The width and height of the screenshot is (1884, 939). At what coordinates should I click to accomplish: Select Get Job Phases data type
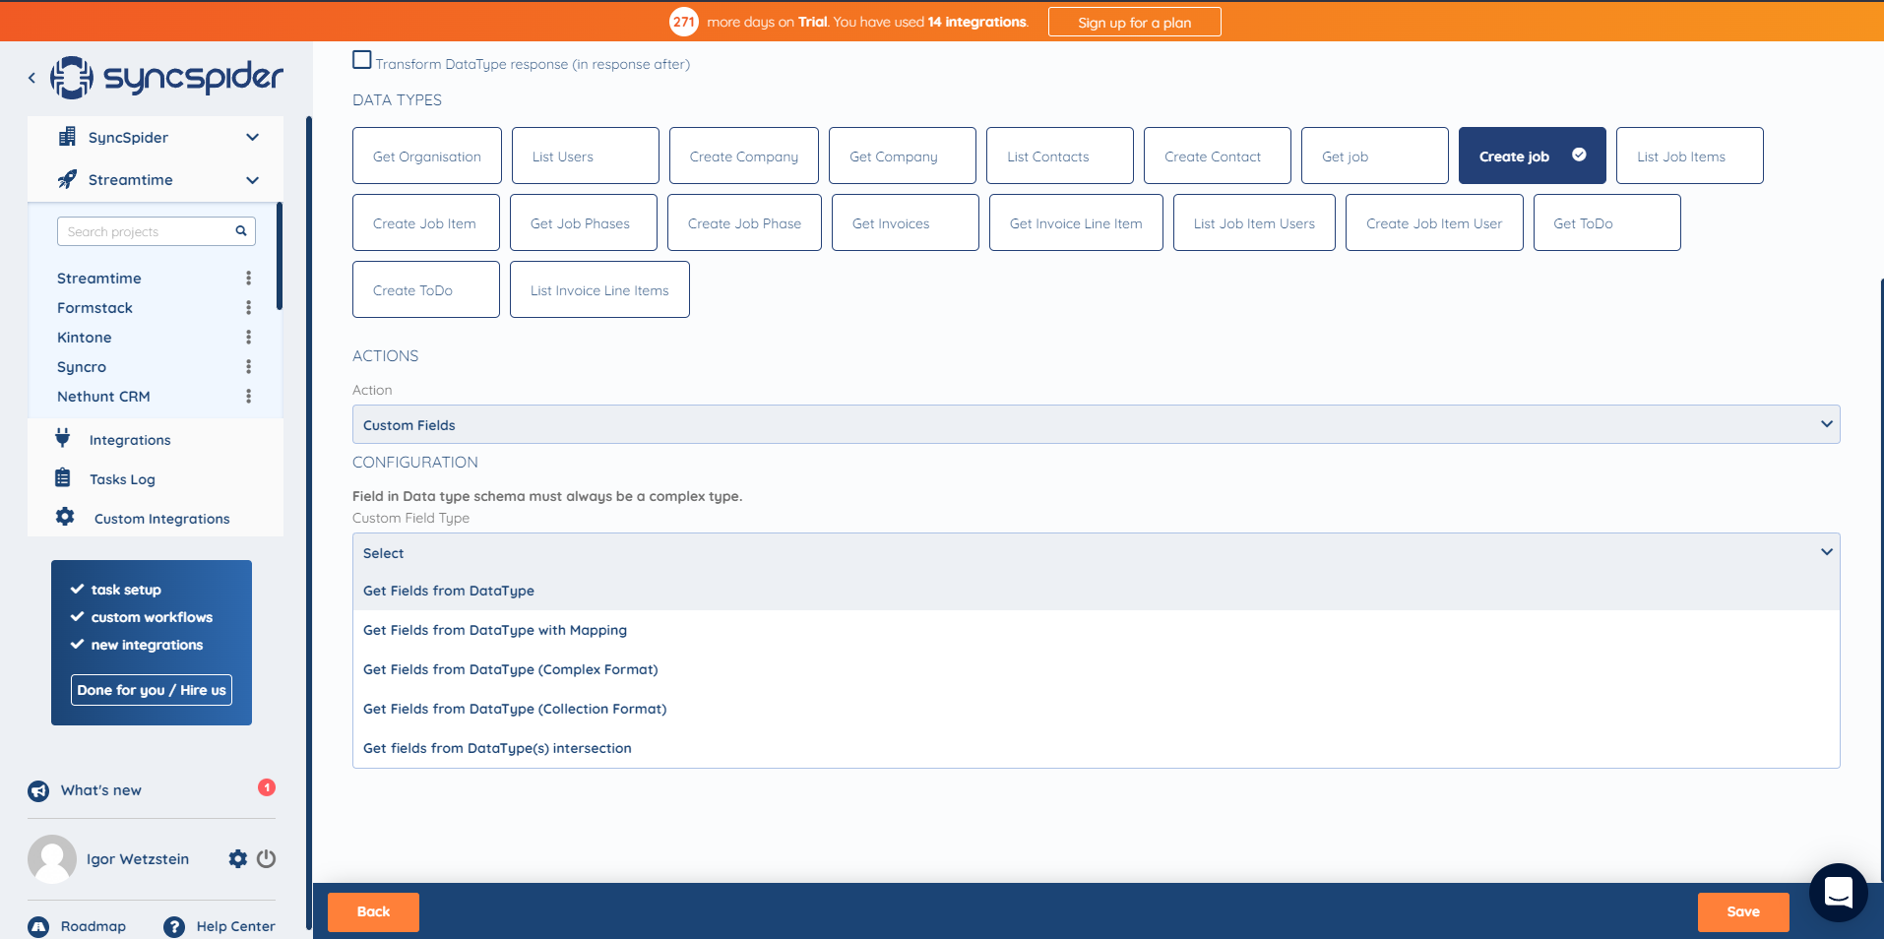584,222
